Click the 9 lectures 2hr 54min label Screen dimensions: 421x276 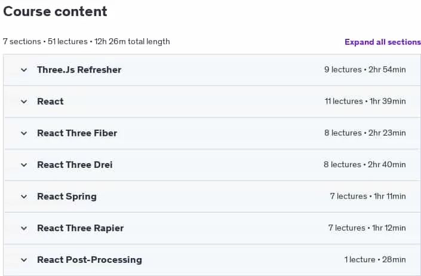[x=365, y=70]
